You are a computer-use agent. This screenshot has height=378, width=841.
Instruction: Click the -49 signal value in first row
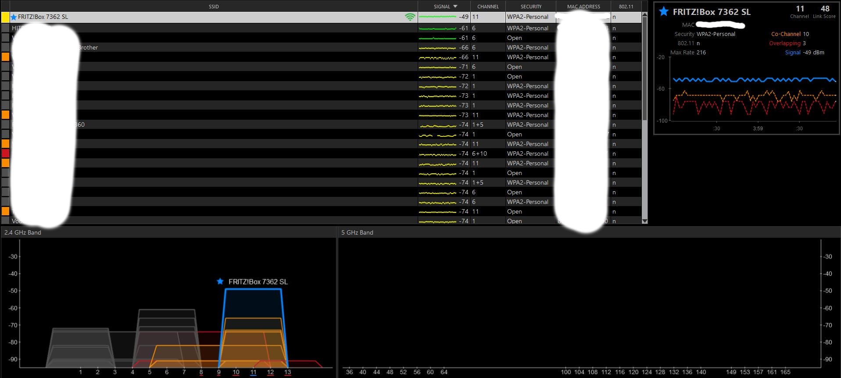point(464,17)
